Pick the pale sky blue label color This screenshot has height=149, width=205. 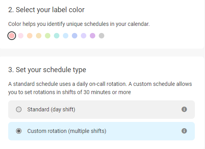pos(66,36)
